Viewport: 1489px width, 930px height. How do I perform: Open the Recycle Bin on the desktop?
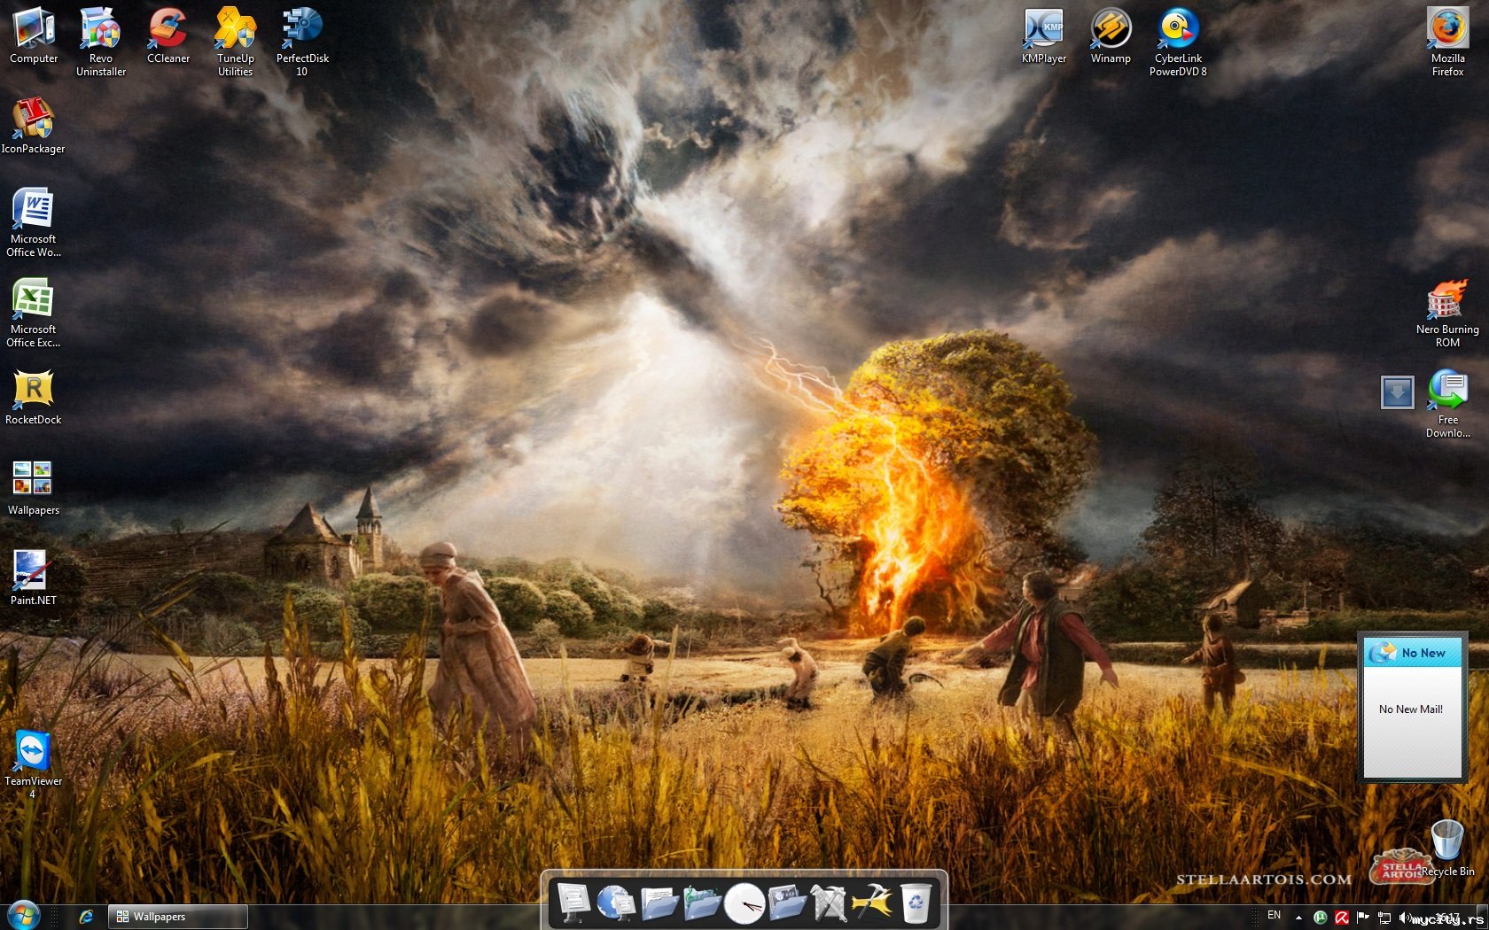(x=1448, y=849)
